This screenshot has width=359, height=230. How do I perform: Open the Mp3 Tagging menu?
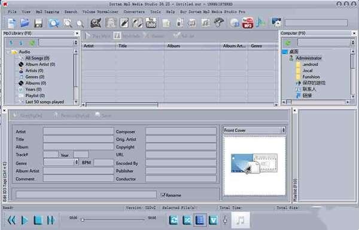tap(47, 12)
